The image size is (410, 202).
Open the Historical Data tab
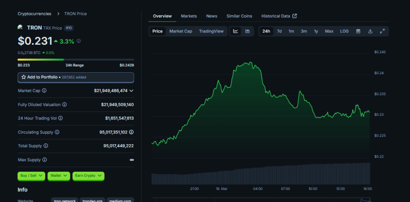point(279,16)
